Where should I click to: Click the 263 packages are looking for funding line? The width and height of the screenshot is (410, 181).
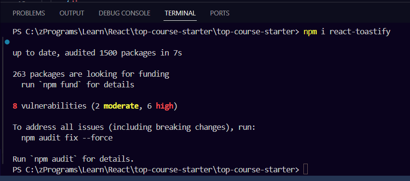(91, 74)
